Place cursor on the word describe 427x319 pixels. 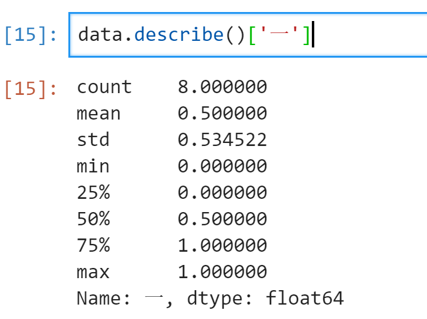179,35
